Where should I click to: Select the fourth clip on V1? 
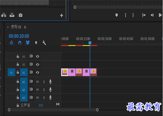pos(86,72)
